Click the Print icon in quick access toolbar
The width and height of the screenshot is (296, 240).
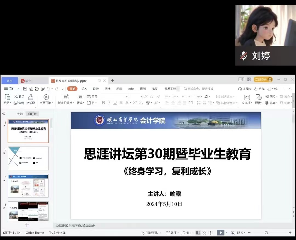pyautogui.click(x=37, y=89)
